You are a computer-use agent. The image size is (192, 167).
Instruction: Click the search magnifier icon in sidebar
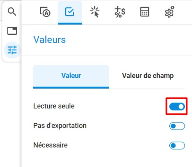(x=12, y=12)
